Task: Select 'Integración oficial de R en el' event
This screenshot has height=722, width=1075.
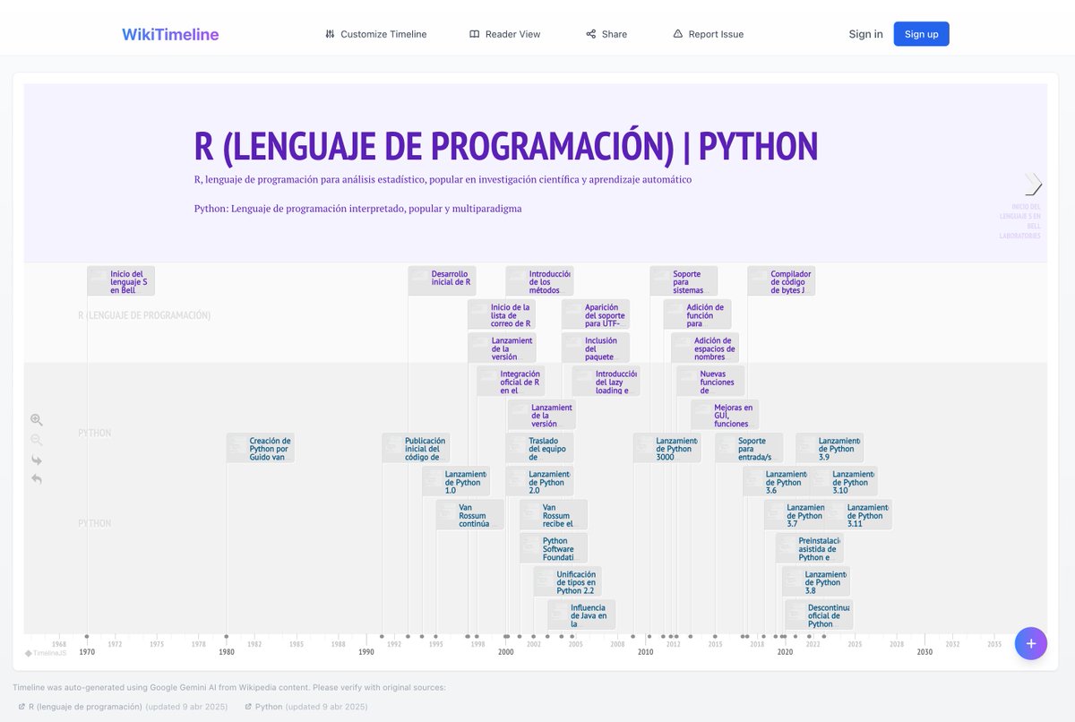Action: (x=511, y=381)
